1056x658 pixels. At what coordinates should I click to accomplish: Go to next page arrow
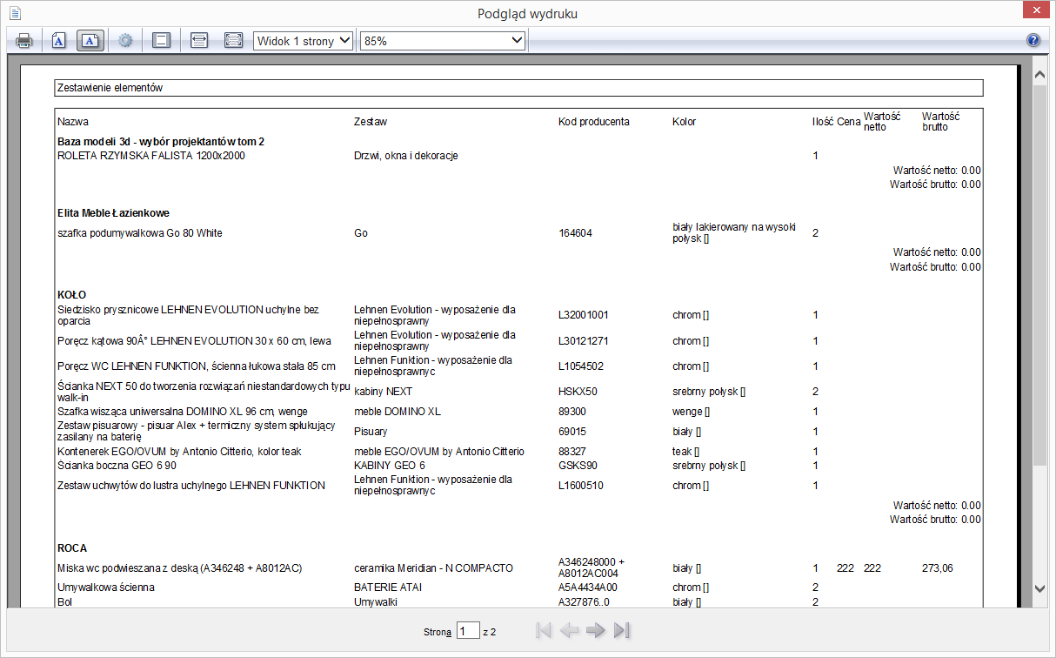tap(596, 630)
